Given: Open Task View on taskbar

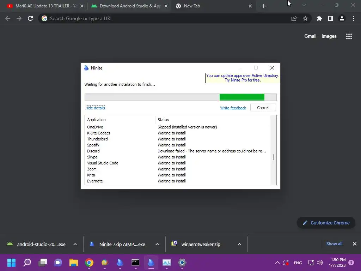Looking at the screenshot, I should click(x=43, y=263).
